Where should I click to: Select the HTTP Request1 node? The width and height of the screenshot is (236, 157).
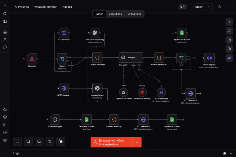tap(64, 88)
